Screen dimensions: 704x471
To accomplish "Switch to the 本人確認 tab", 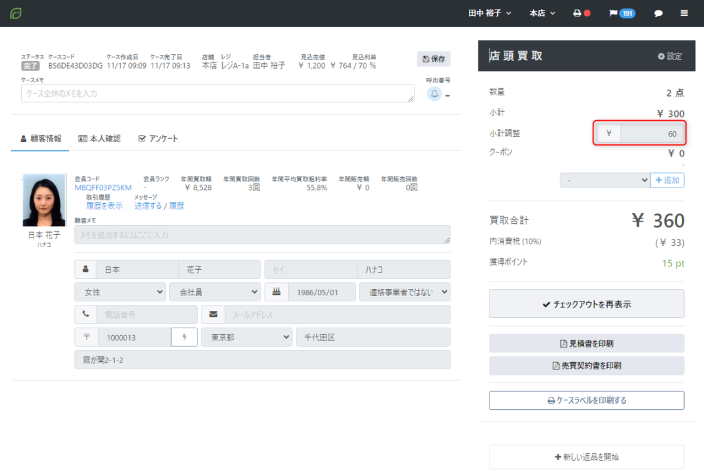I will 100,139.
